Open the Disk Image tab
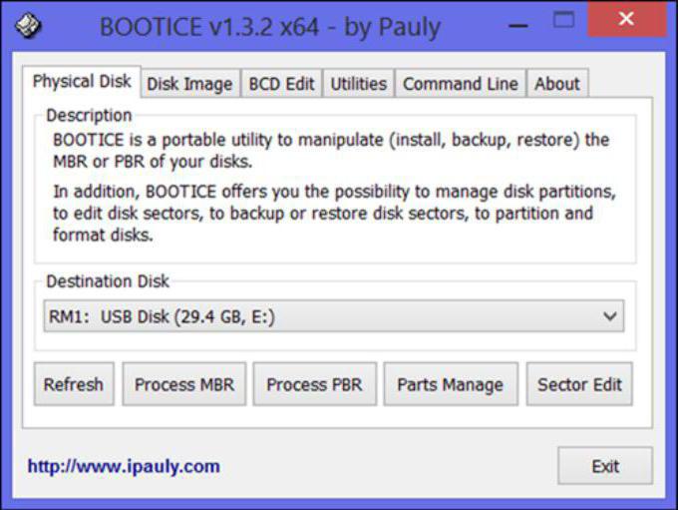The width and height of the screenshot is (678, 510). (x=189, y=84)
